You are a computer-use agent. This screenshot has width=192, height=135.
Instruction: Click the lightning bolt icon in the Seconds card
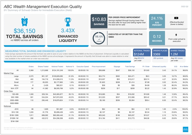(x=176, y=35)
